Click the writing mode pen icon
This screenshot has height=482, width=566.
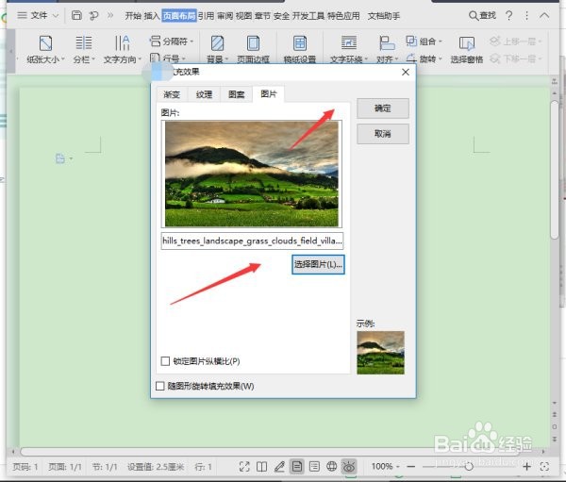[x=279, y=467]
